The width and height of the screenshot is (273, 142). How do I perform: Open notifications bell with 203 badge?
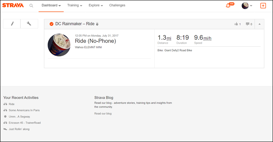[x=230, y=5]
